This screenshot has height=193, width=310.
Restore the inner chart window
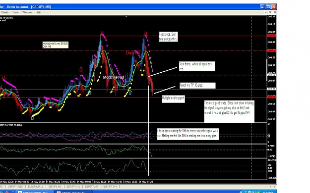pyautogui.click(x=270, y=12)
